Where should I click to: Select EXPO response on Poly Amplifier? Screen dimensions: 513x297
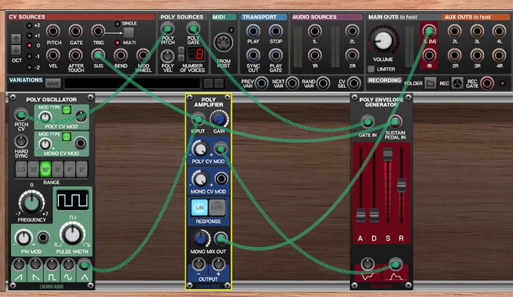[x=217, y=208]
